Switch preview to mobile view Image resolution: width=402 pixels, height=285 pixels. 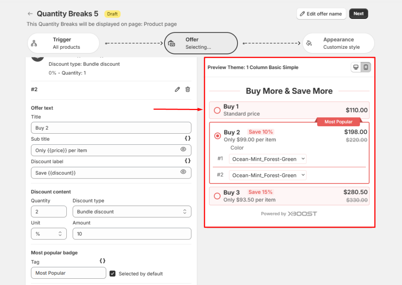366,67
